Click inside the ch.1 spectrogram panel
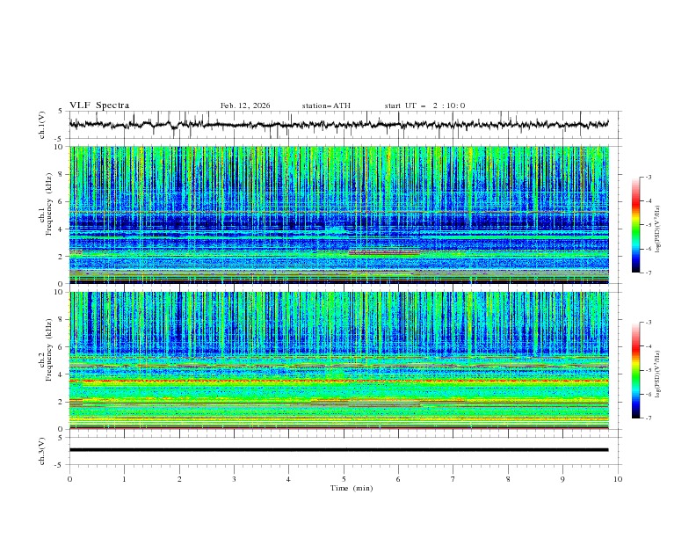Image resolution: width=696 pixels, height=538 pixels. coord(343,215)
